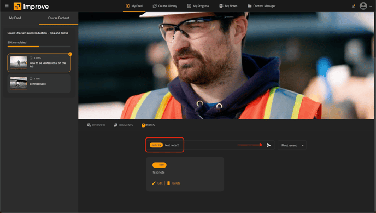Screen dimensions: 376x213
Task: Expand the account dropdown chevron
Action: (371, 7)
